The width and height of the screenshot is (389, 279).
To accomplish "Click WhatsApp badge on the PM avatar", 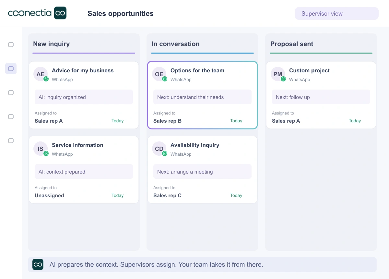I will tap(283, 79).
